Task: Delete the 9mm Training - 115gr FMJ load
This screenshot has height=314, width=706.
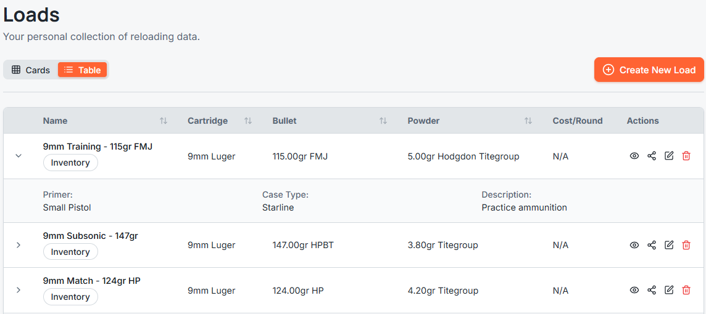Action: click(686, 156)
